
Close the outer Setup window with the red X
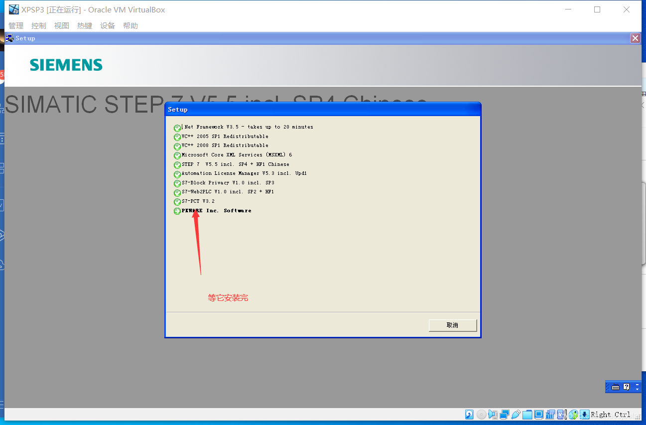pyautogui.click(x=635, y=38)
